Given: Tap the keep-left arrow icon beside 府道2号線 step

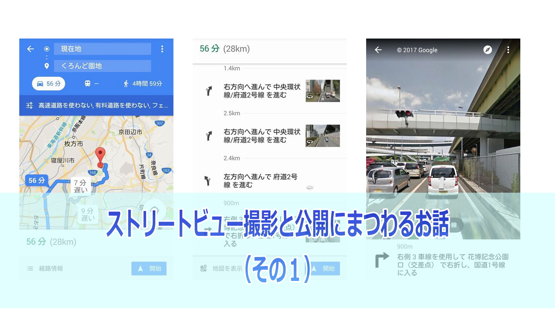Looking at the screenshot, I should [208, 180].
